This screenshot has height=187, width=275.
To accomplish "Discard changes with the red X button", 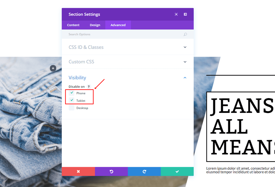I will [78, 171].
